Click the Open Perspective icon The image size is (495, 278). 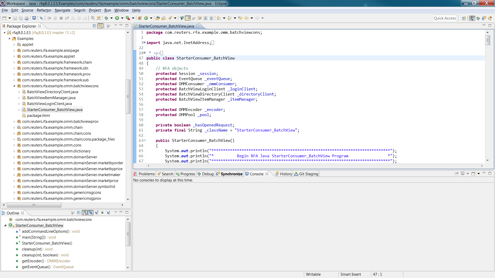(464, 18)
